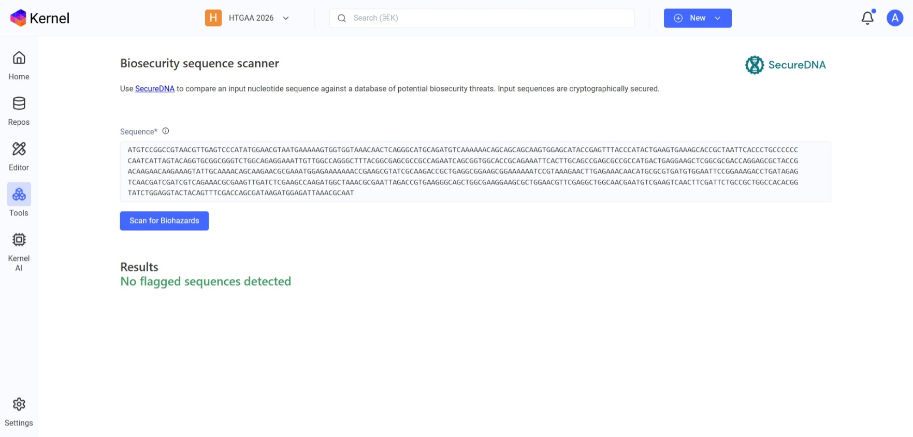
Task: Click the search magnifier icon
Action: tap(342, 18)
